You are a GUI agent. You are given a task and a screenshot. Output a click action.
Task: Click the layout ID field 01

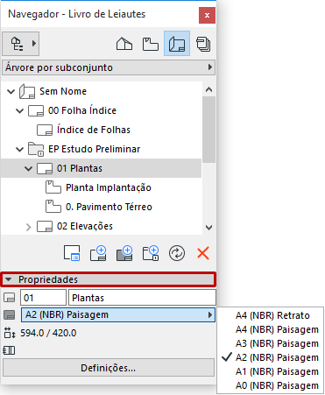[43, 298]
